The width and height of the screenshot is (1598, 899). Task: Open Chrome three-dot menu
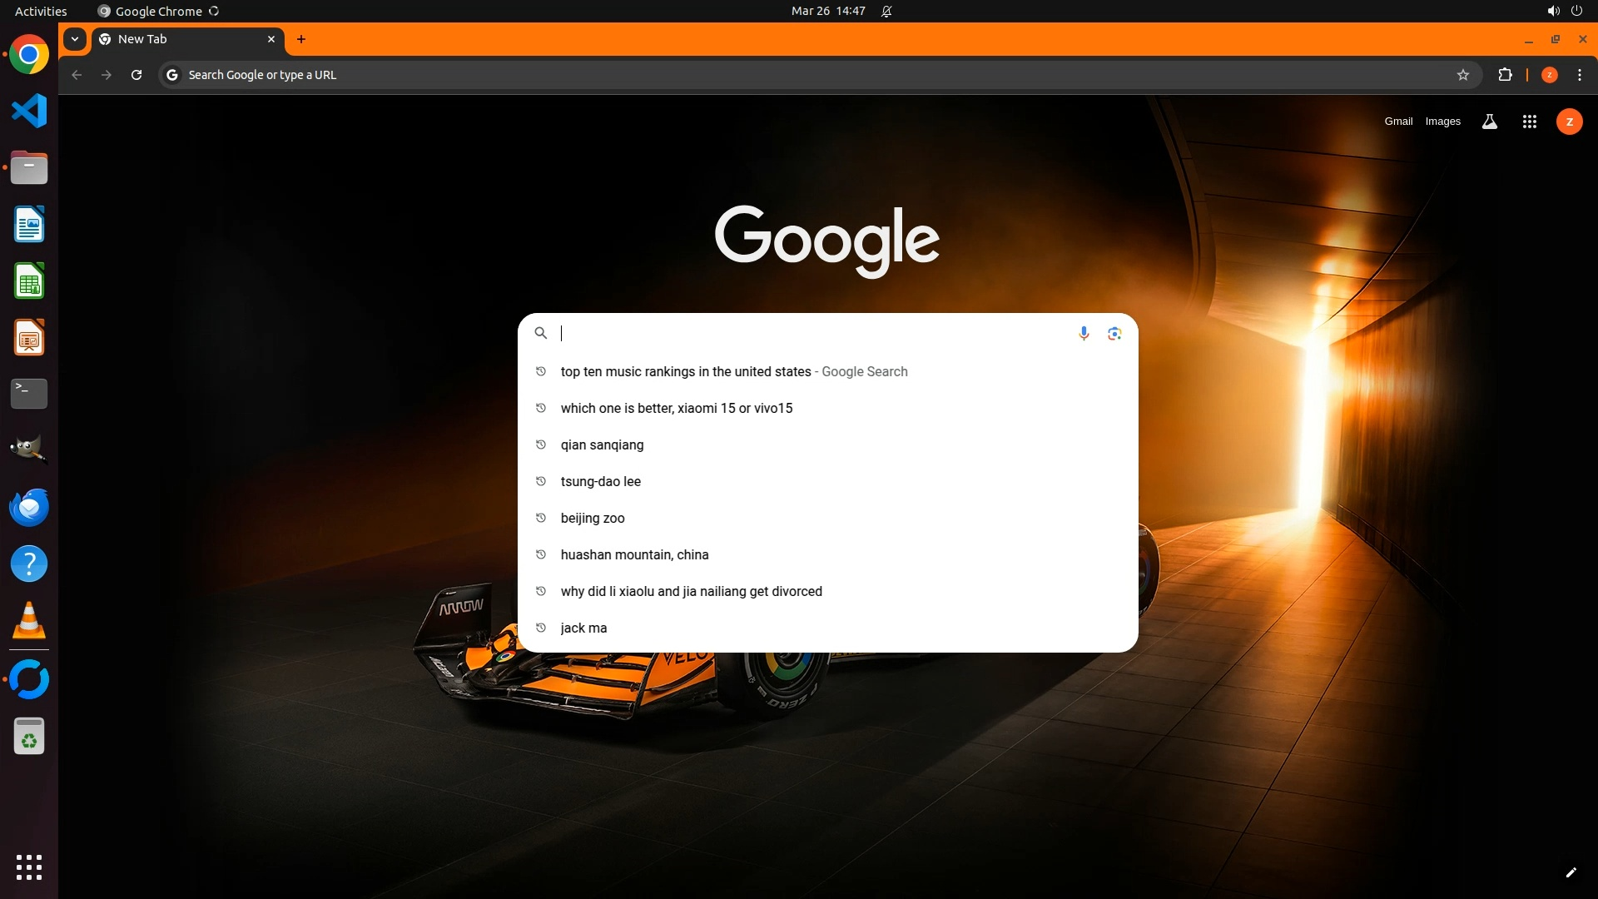click(x=1580, y=75)
